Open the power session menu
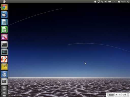 (128, 2)
